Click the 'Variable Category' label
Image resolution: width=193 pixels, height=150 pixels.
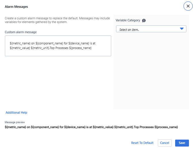(x=128, y=20)
